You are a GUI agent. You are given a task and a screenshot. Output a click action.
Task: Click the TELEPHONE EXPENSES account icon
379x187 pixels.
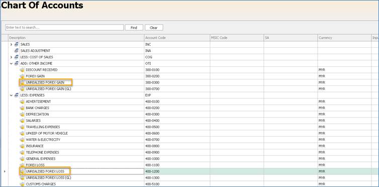(22, 152)
